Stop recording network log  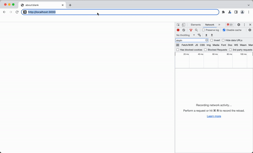(x=178, y=30)
